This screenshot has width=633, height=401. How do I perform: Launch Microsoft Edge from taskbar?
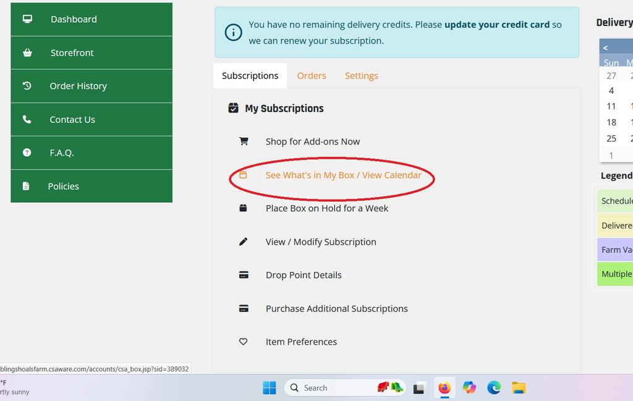494,387
